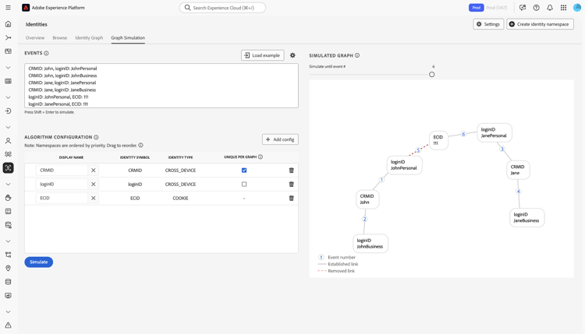Delete the ECID row with trash icon

[x=292, y=198]
